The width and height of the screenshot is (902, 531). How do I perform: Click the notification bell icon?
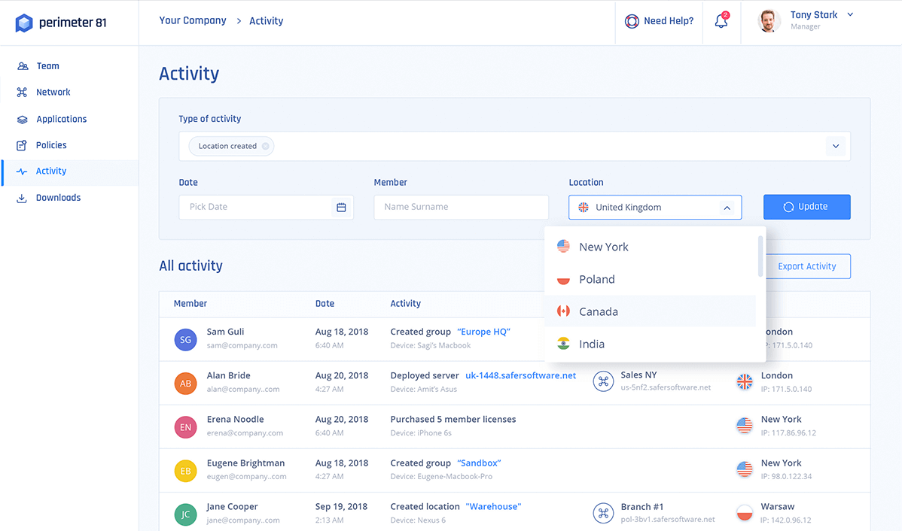pos(721,22)
